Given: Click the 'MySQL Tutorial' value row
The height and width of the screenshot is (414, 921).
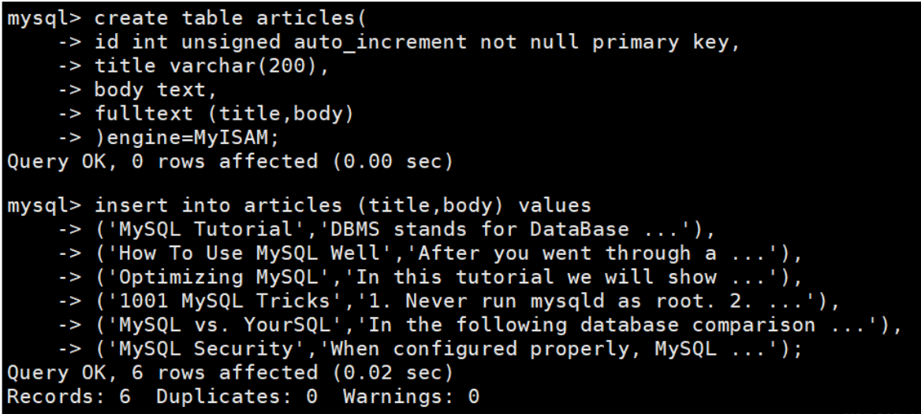Looking at the screenshot, I should click(x=405, y=229).
